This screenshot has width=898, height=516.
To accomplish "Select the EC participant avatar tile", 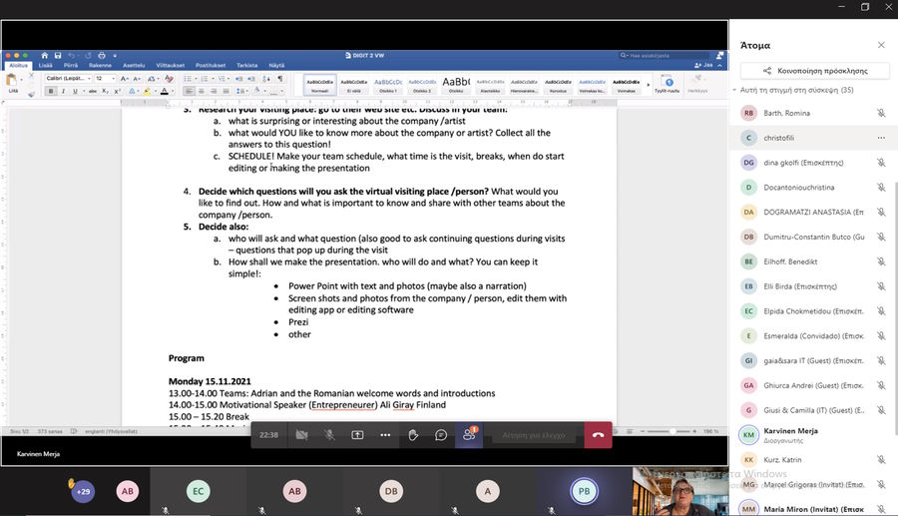I will click(199, 491).
